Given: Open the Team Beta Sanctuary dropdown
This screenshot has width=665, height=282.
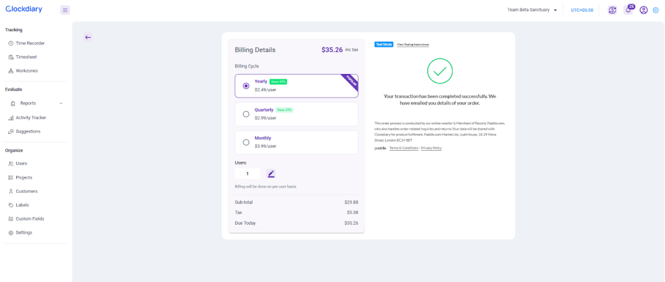Looking at the screenshot, I should 532,10.
